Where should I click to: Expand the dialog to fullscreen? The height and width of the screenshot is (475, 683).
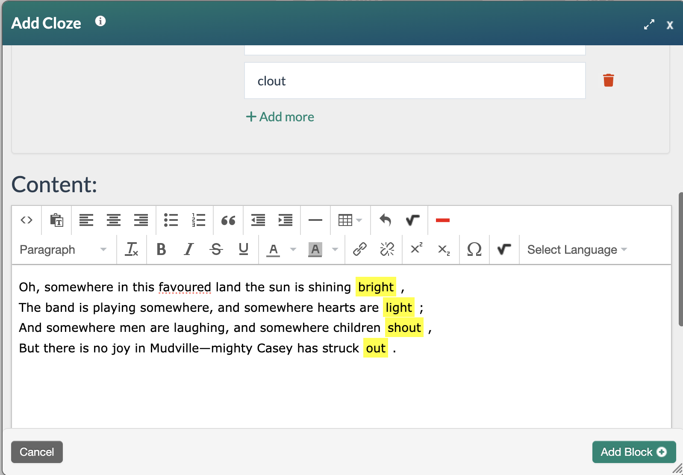click(x=649, y=25)
